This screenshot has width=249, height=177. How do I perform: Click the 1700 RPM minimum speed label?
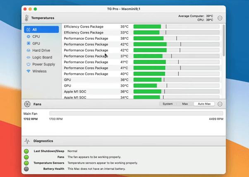coord(56,119)
